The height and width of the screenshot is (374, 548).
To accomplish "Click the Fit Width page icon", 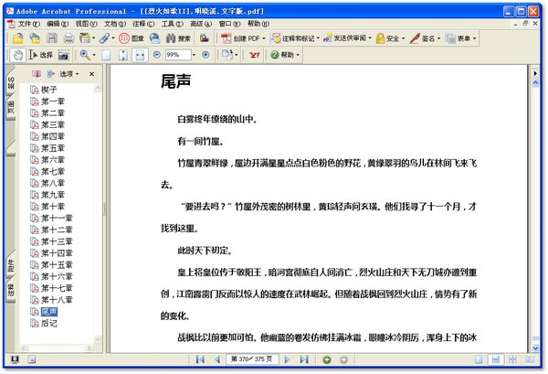I will coord(140,55).
